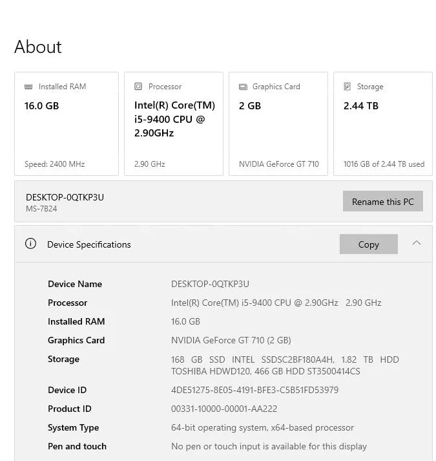Screen dimensions: 436x461
Task: Click the Storage drive icon
Action: click(x=348, y=87)
